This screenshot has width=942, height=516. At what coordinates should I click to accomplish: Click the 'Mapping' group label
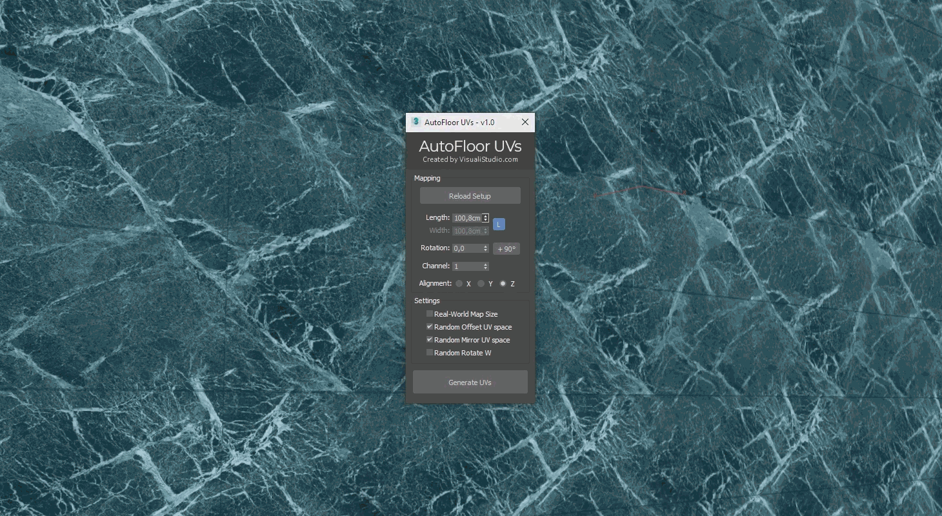(427, 178)
